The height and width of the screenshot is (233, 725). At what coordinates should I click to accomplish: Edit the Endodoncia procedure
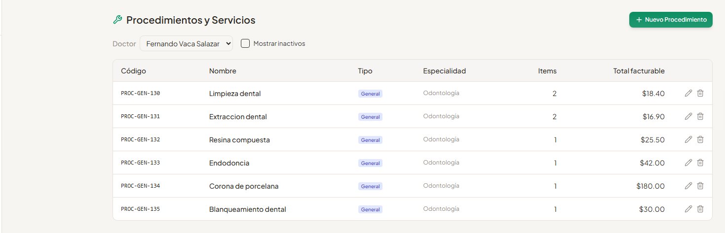[x=688, y=163]
